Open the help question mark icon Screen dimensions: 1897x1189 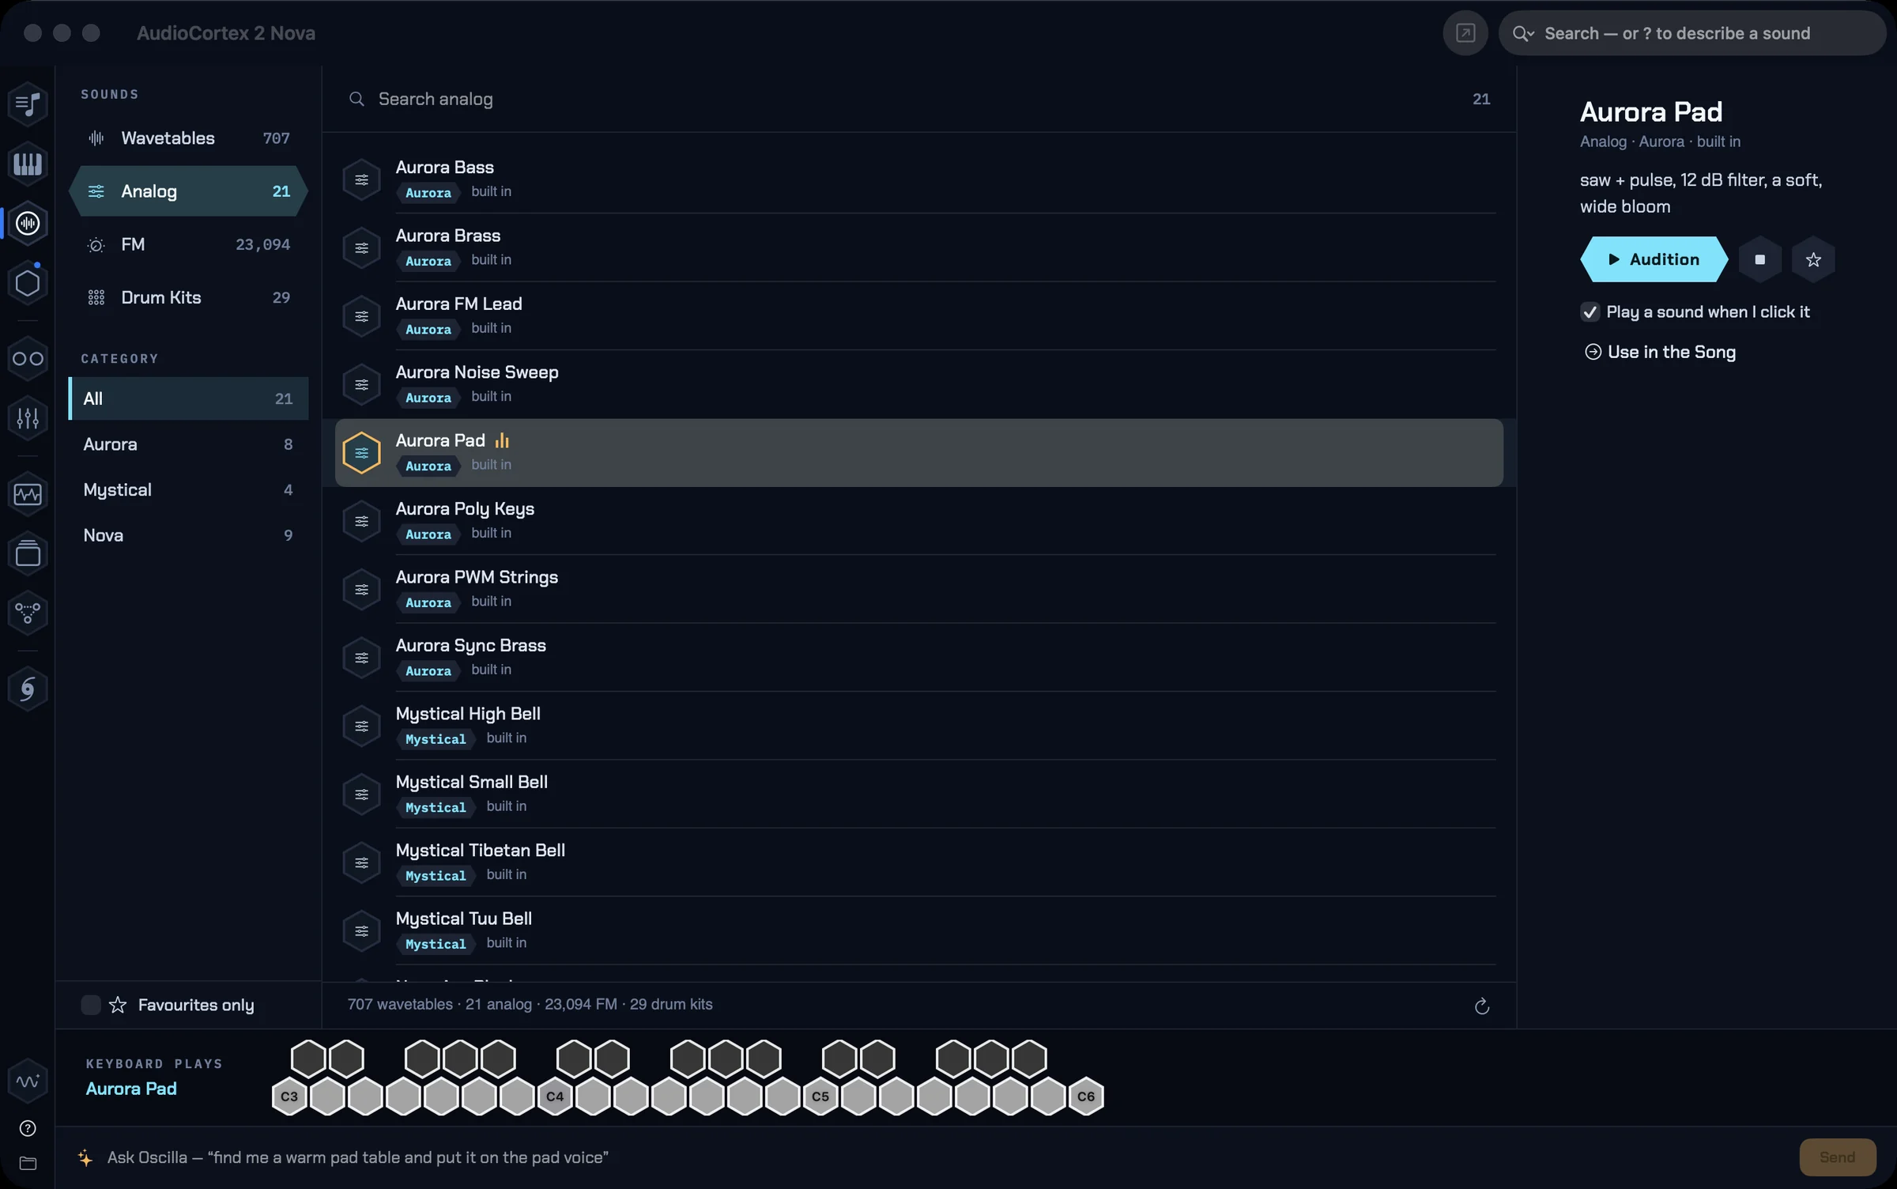tap(28, 1128)
